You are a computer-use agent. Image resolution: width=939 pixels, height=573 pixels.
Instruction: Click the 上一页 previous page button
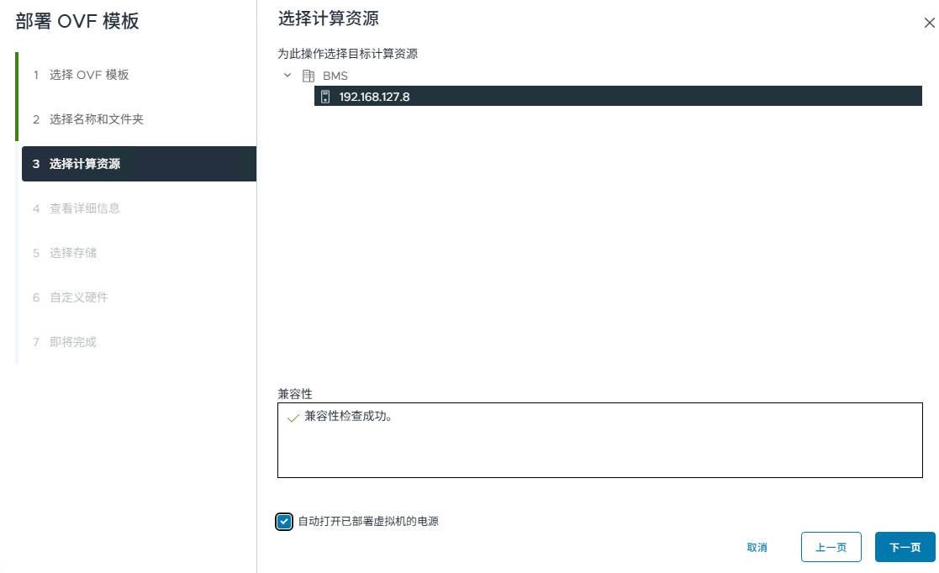coord(831,547)
